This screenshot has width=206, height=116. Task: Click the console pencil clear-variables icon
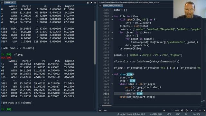point(91,3)
